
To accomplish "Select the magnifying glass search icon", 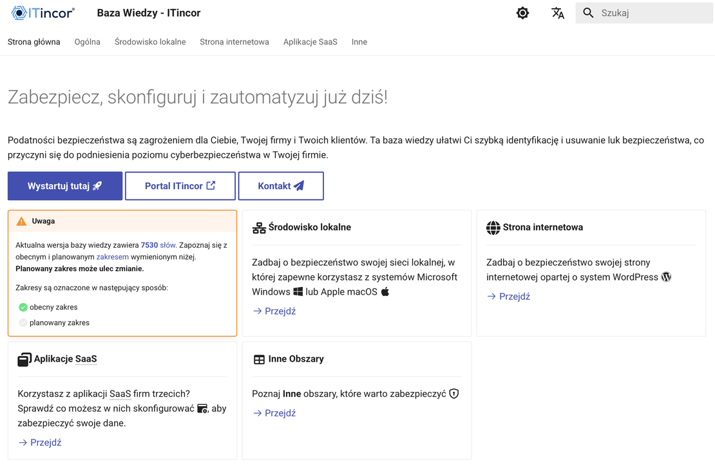I will [588, 13].
